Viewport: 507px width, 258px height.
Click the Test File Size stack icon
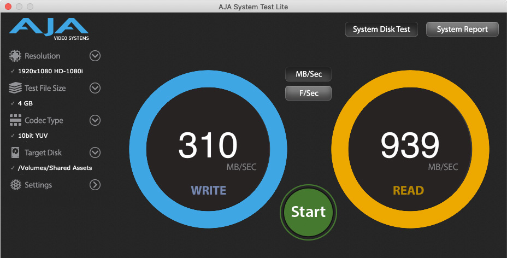coord(15,88)
